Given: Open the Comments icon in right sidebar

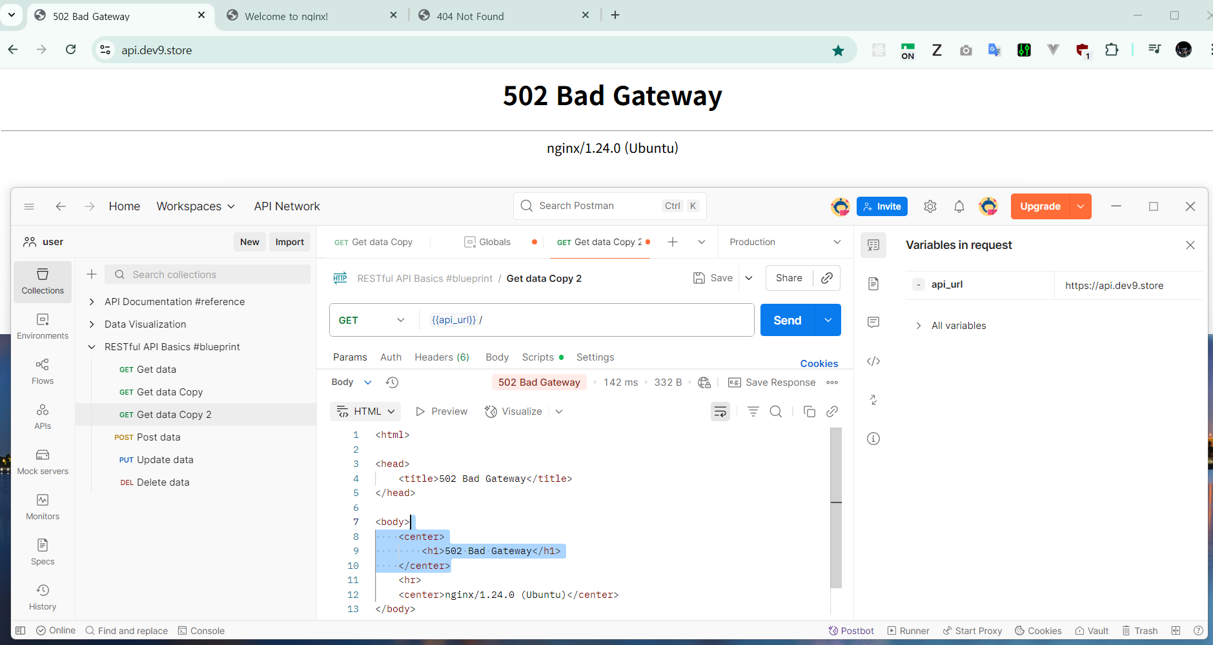Looking at the screenshot, I should click(873, 322).
